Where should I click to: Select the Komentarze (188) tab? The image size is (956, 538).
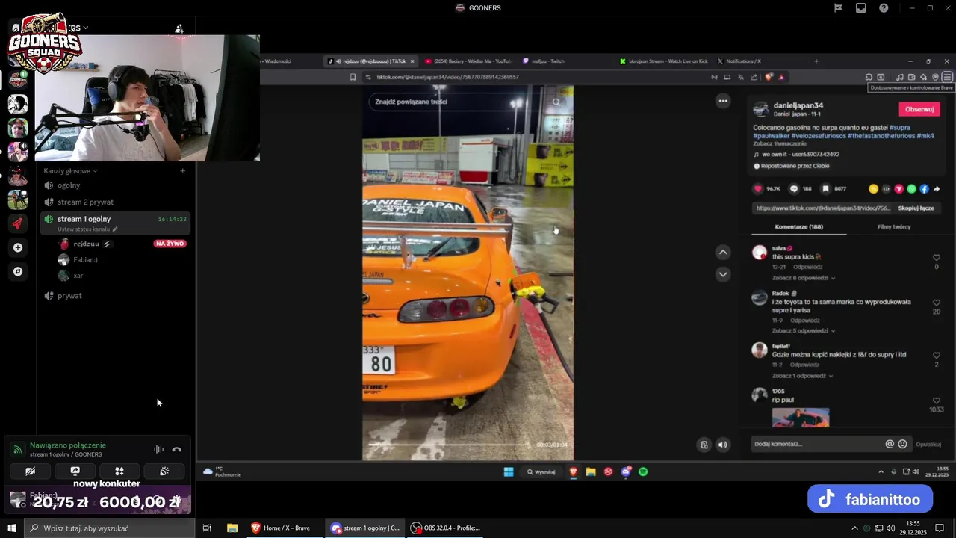pyautogui.click(x=799, y=226)
